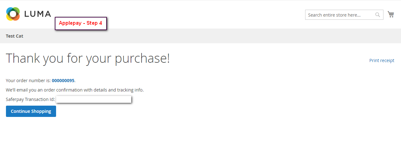Click the order confirmation email message text

point(75,90)
